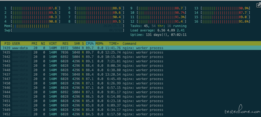This screenshot has width=261, height=117.
Task: Sort the list by PID header
Action: 7,44
